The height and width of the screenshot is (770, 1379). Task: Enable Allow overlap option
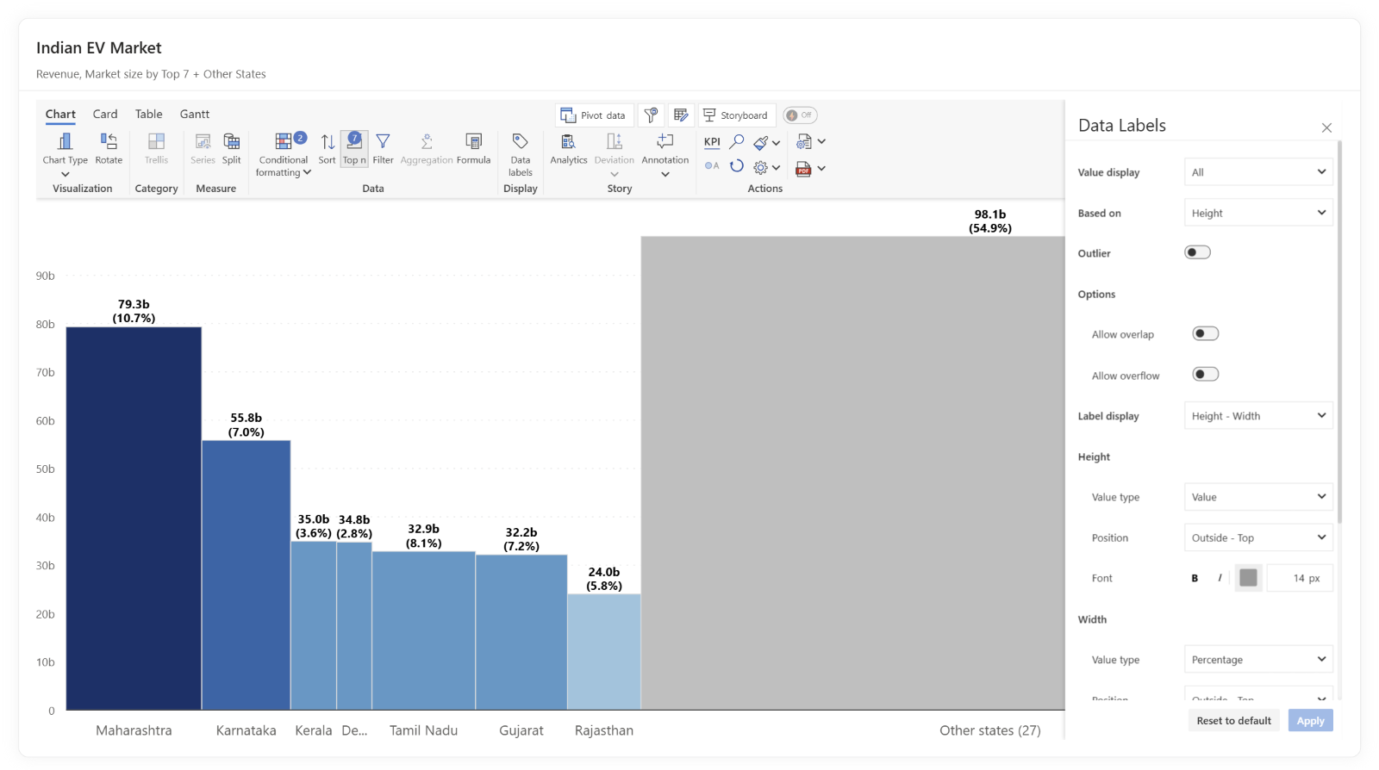tap(1205, 334)
